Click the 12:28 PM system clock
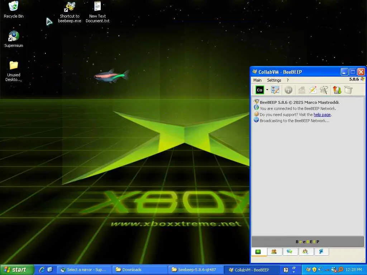This screenshot has height=275, width=367. [x=354, y=270]
